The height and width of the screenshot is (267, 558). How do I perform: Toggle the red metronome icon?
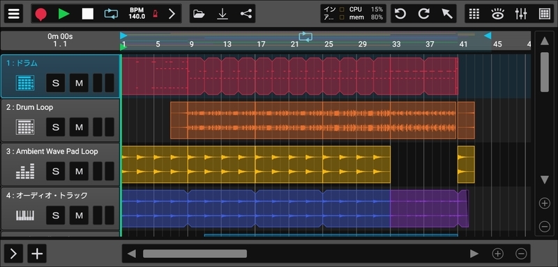[156, 14]
